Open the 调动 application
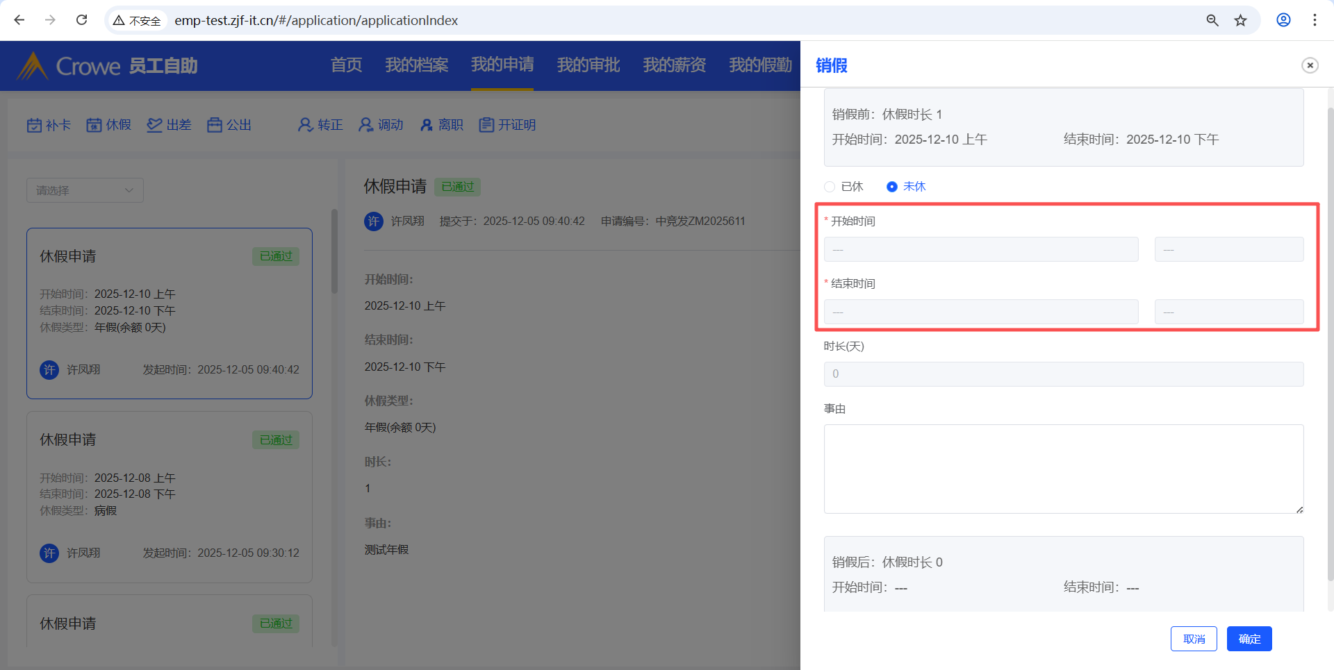Screen dimensions: 1334x670 tap(381, 125)
